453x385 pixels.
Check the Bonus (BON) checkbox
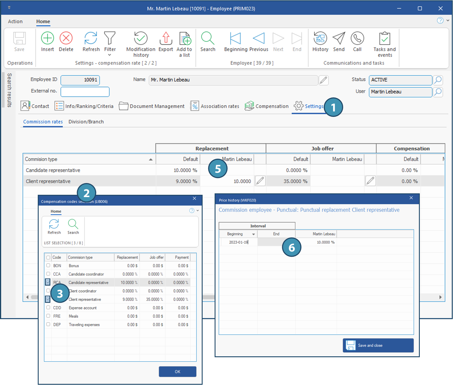(48, 266)
